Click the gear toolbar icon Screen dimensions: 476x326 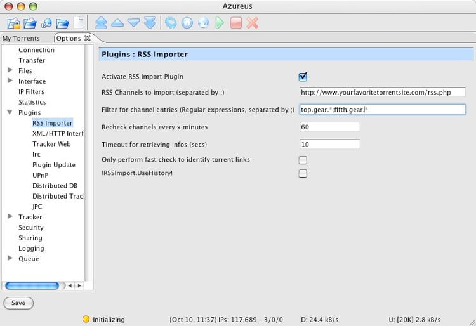[171, 23]
